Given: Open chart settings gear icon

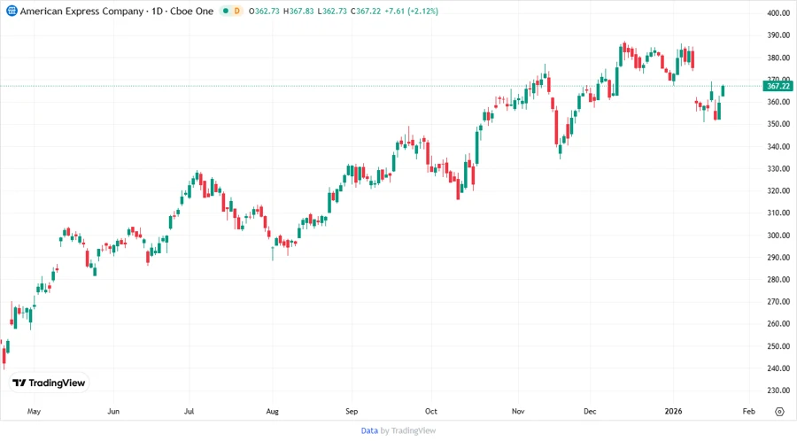Looking at the screenshot, I should (779, 412).
